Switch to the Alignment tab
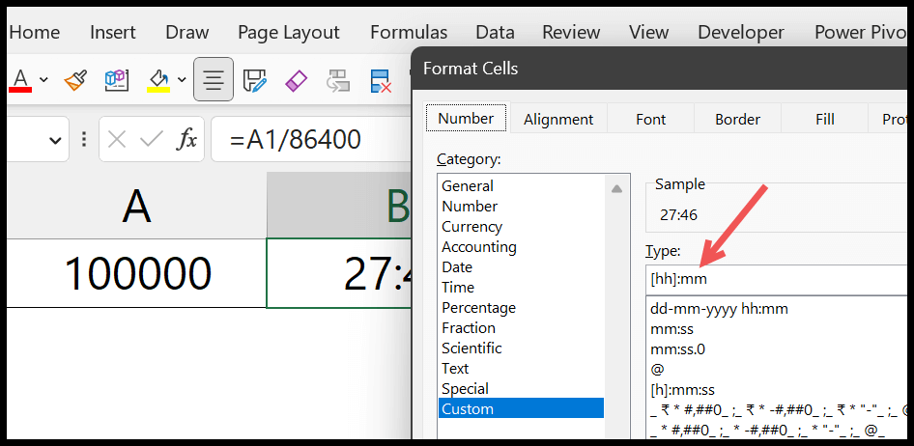 pyautogui.click(x=558, y=120)
